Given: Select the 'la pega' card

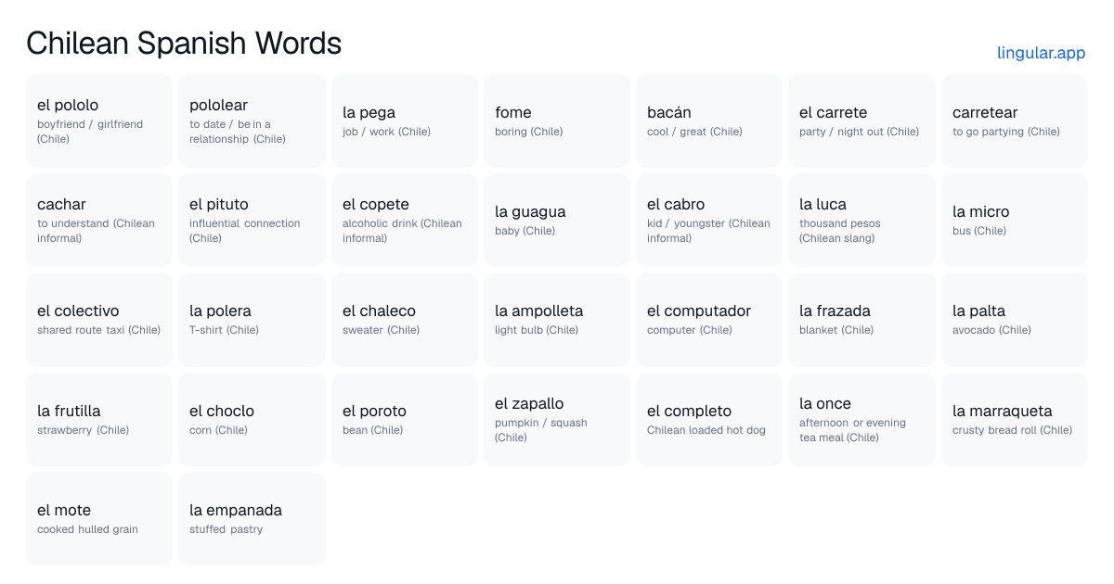Looking at the screenshot, I should coord(405,121).
